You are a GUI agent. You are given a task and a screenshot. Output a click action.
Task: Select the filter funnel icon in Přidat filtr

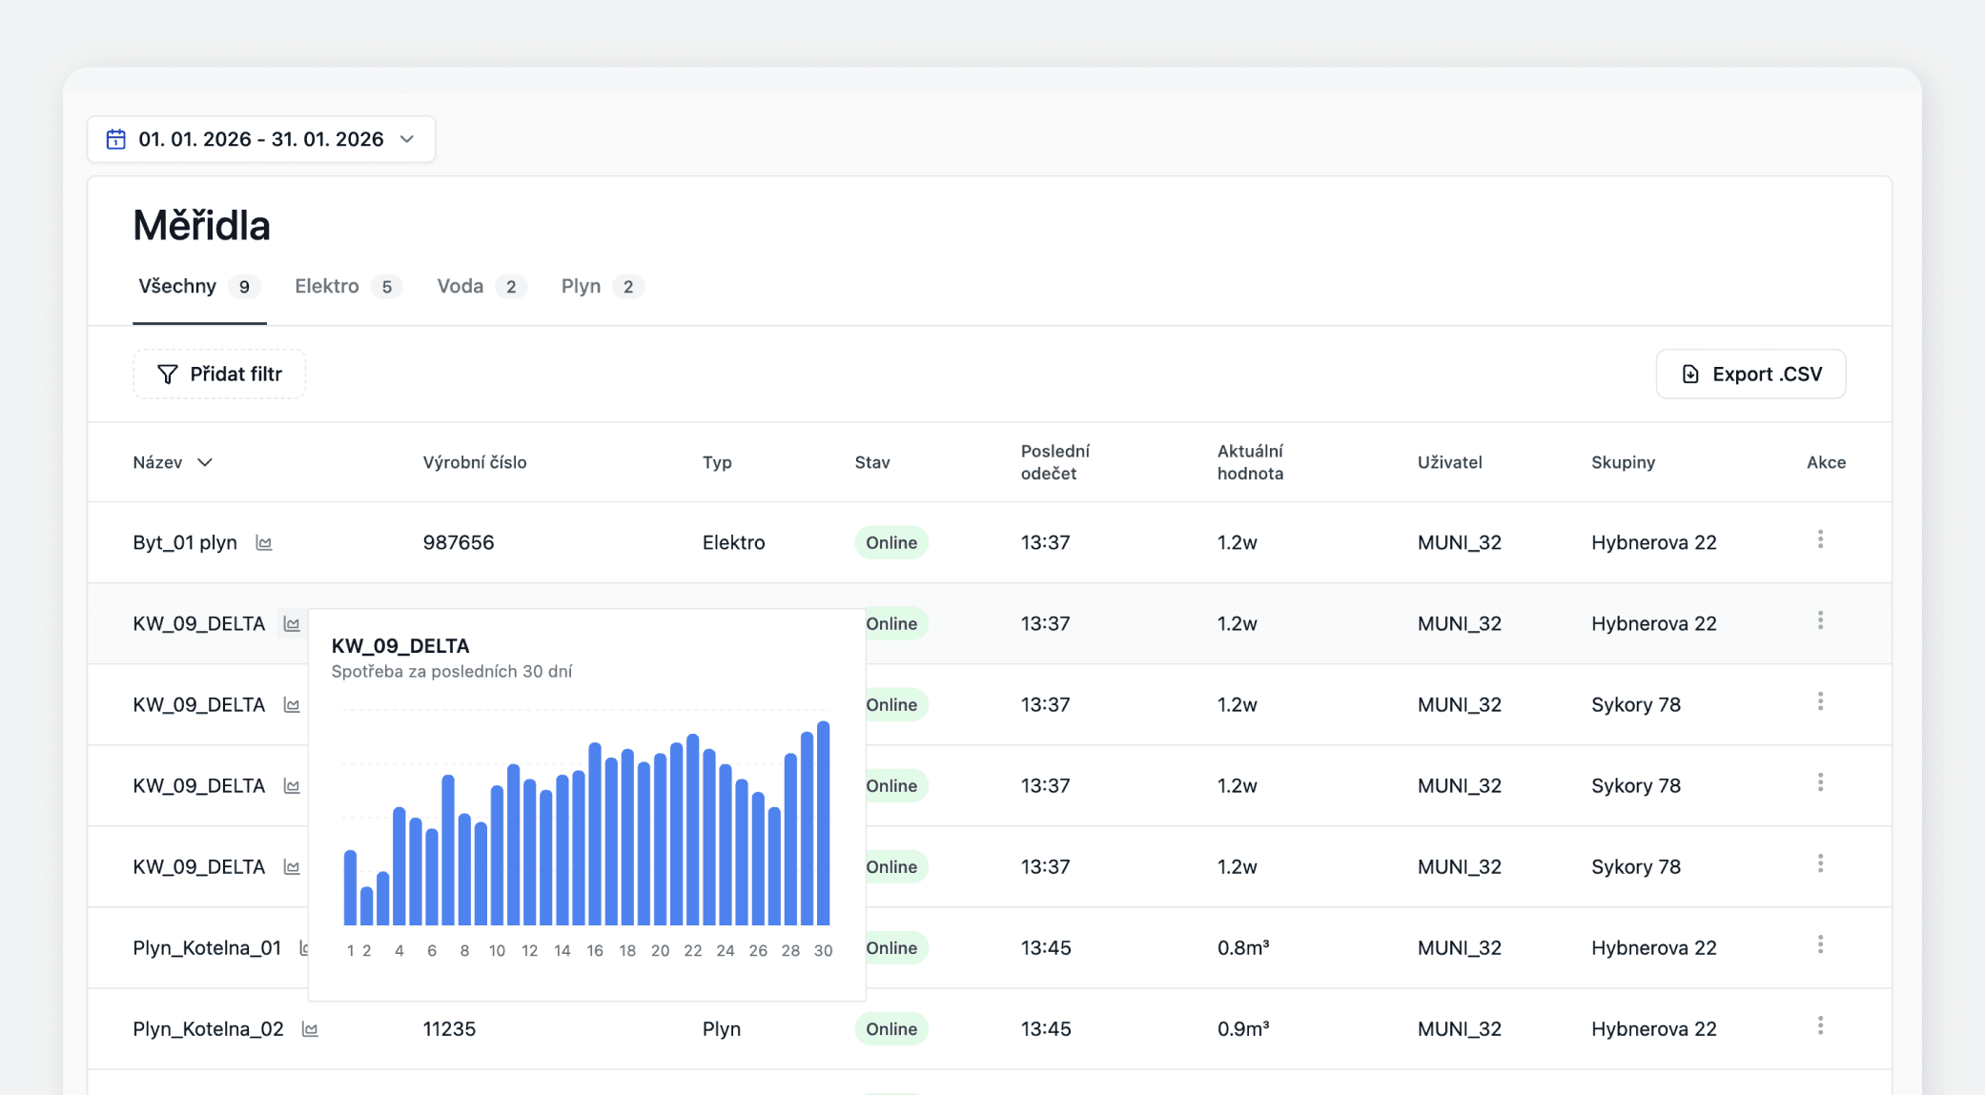pos(168,374)
